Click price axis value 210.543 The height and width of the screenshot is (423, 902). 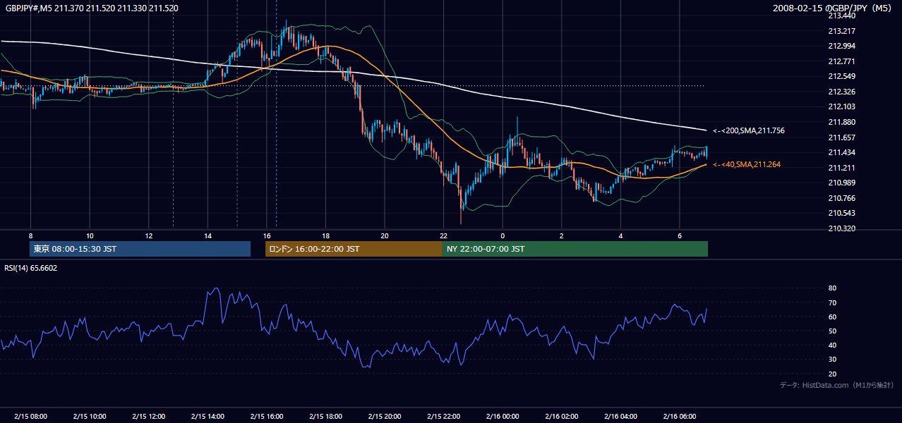click(x=841, y=213)
